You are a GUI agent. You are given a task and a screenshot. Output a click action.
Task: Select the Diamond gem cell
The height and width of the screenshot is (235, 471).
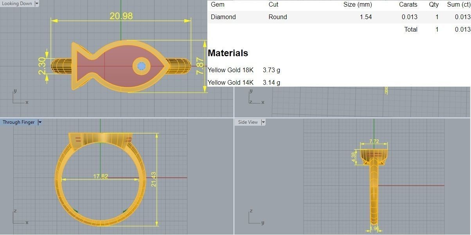pos(223,17)
